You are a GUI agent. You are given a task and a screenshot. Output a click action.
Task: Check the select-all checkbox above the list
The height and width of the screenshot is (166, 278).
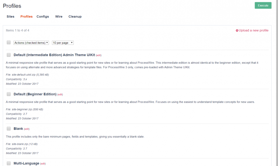(9, 43)
